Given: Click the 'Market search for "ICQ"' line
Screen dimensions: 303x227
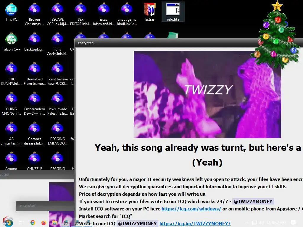Looking at the screenshot, I should click(x=106, y=216).
